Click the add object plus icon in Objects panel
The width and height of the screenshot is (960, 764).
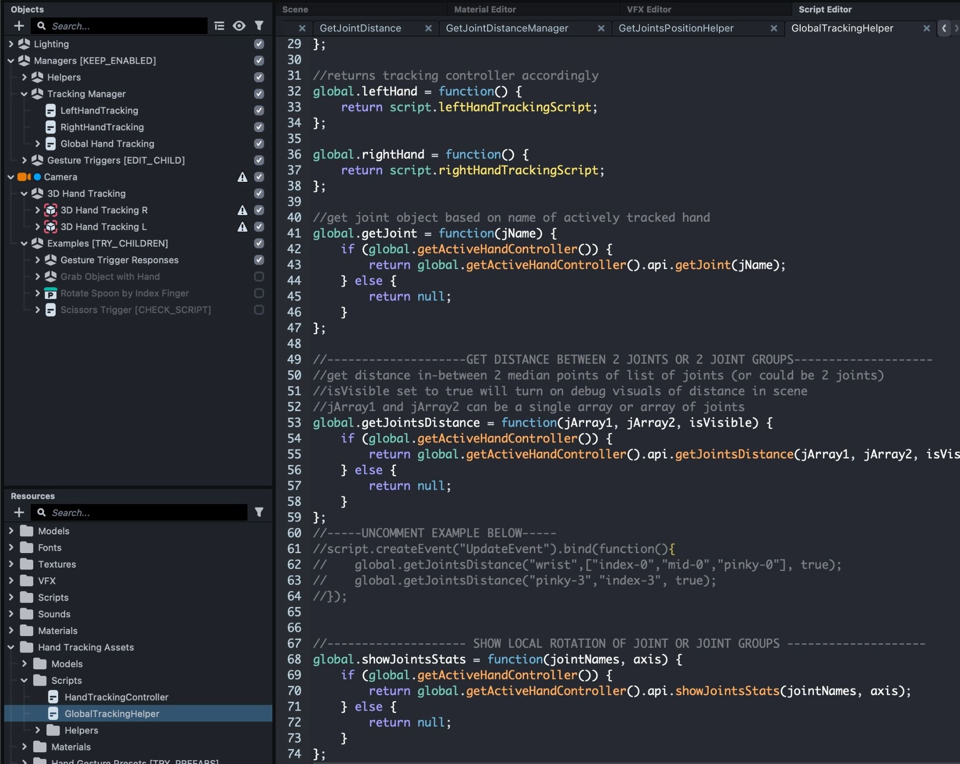[x=19, y=26]
